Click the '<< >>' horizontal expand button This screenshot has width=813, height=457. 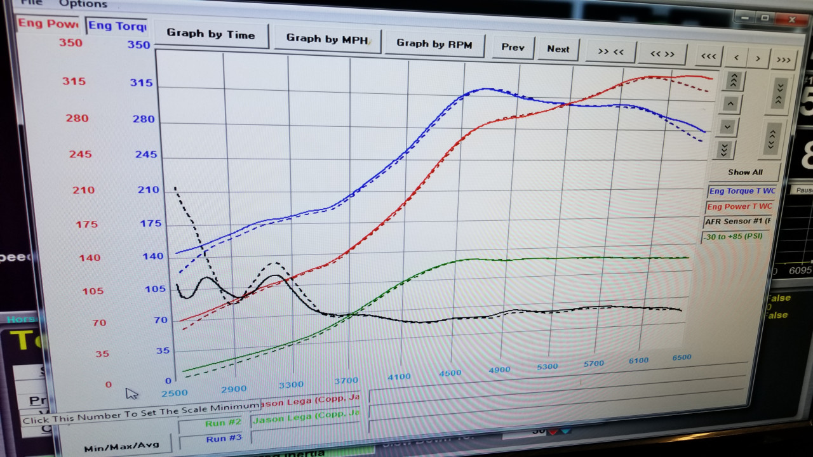[662, 54]
